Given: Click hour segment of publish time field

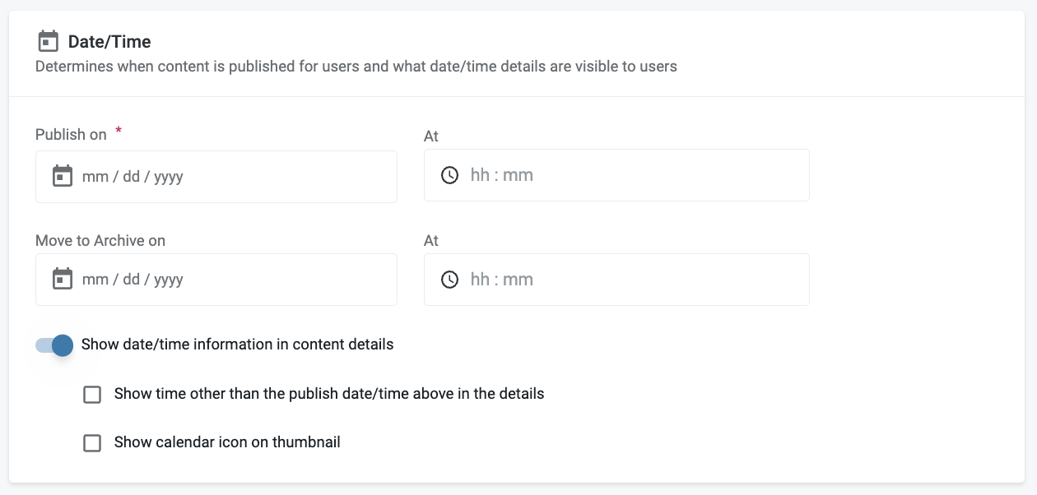Looking at the screenshot, I should point(480,175).
